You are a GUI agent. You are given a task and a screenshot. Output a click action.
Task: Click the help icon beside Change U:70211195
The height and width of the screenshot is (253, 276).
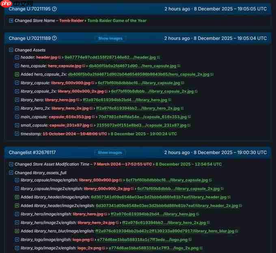tap(54, 9)
